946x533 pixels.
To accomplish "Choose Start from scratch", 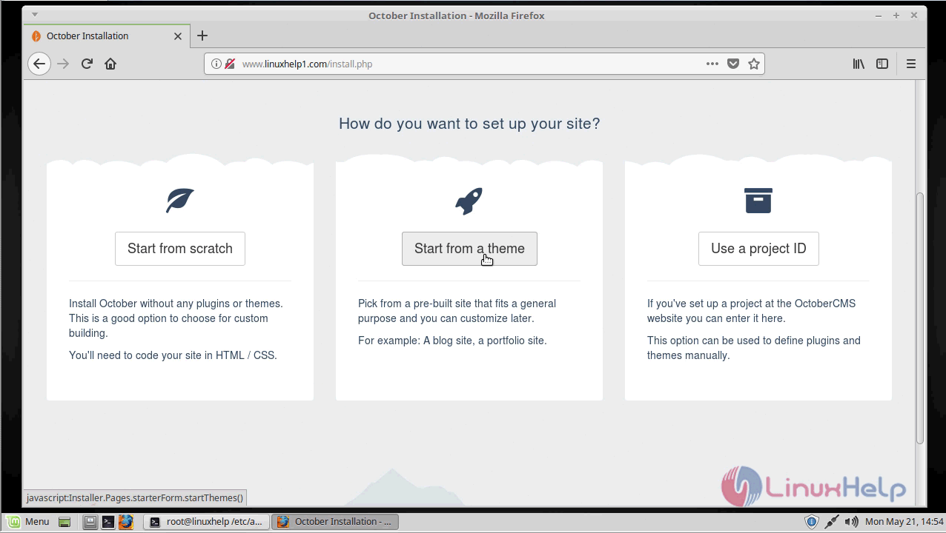I will click(180, 249).
